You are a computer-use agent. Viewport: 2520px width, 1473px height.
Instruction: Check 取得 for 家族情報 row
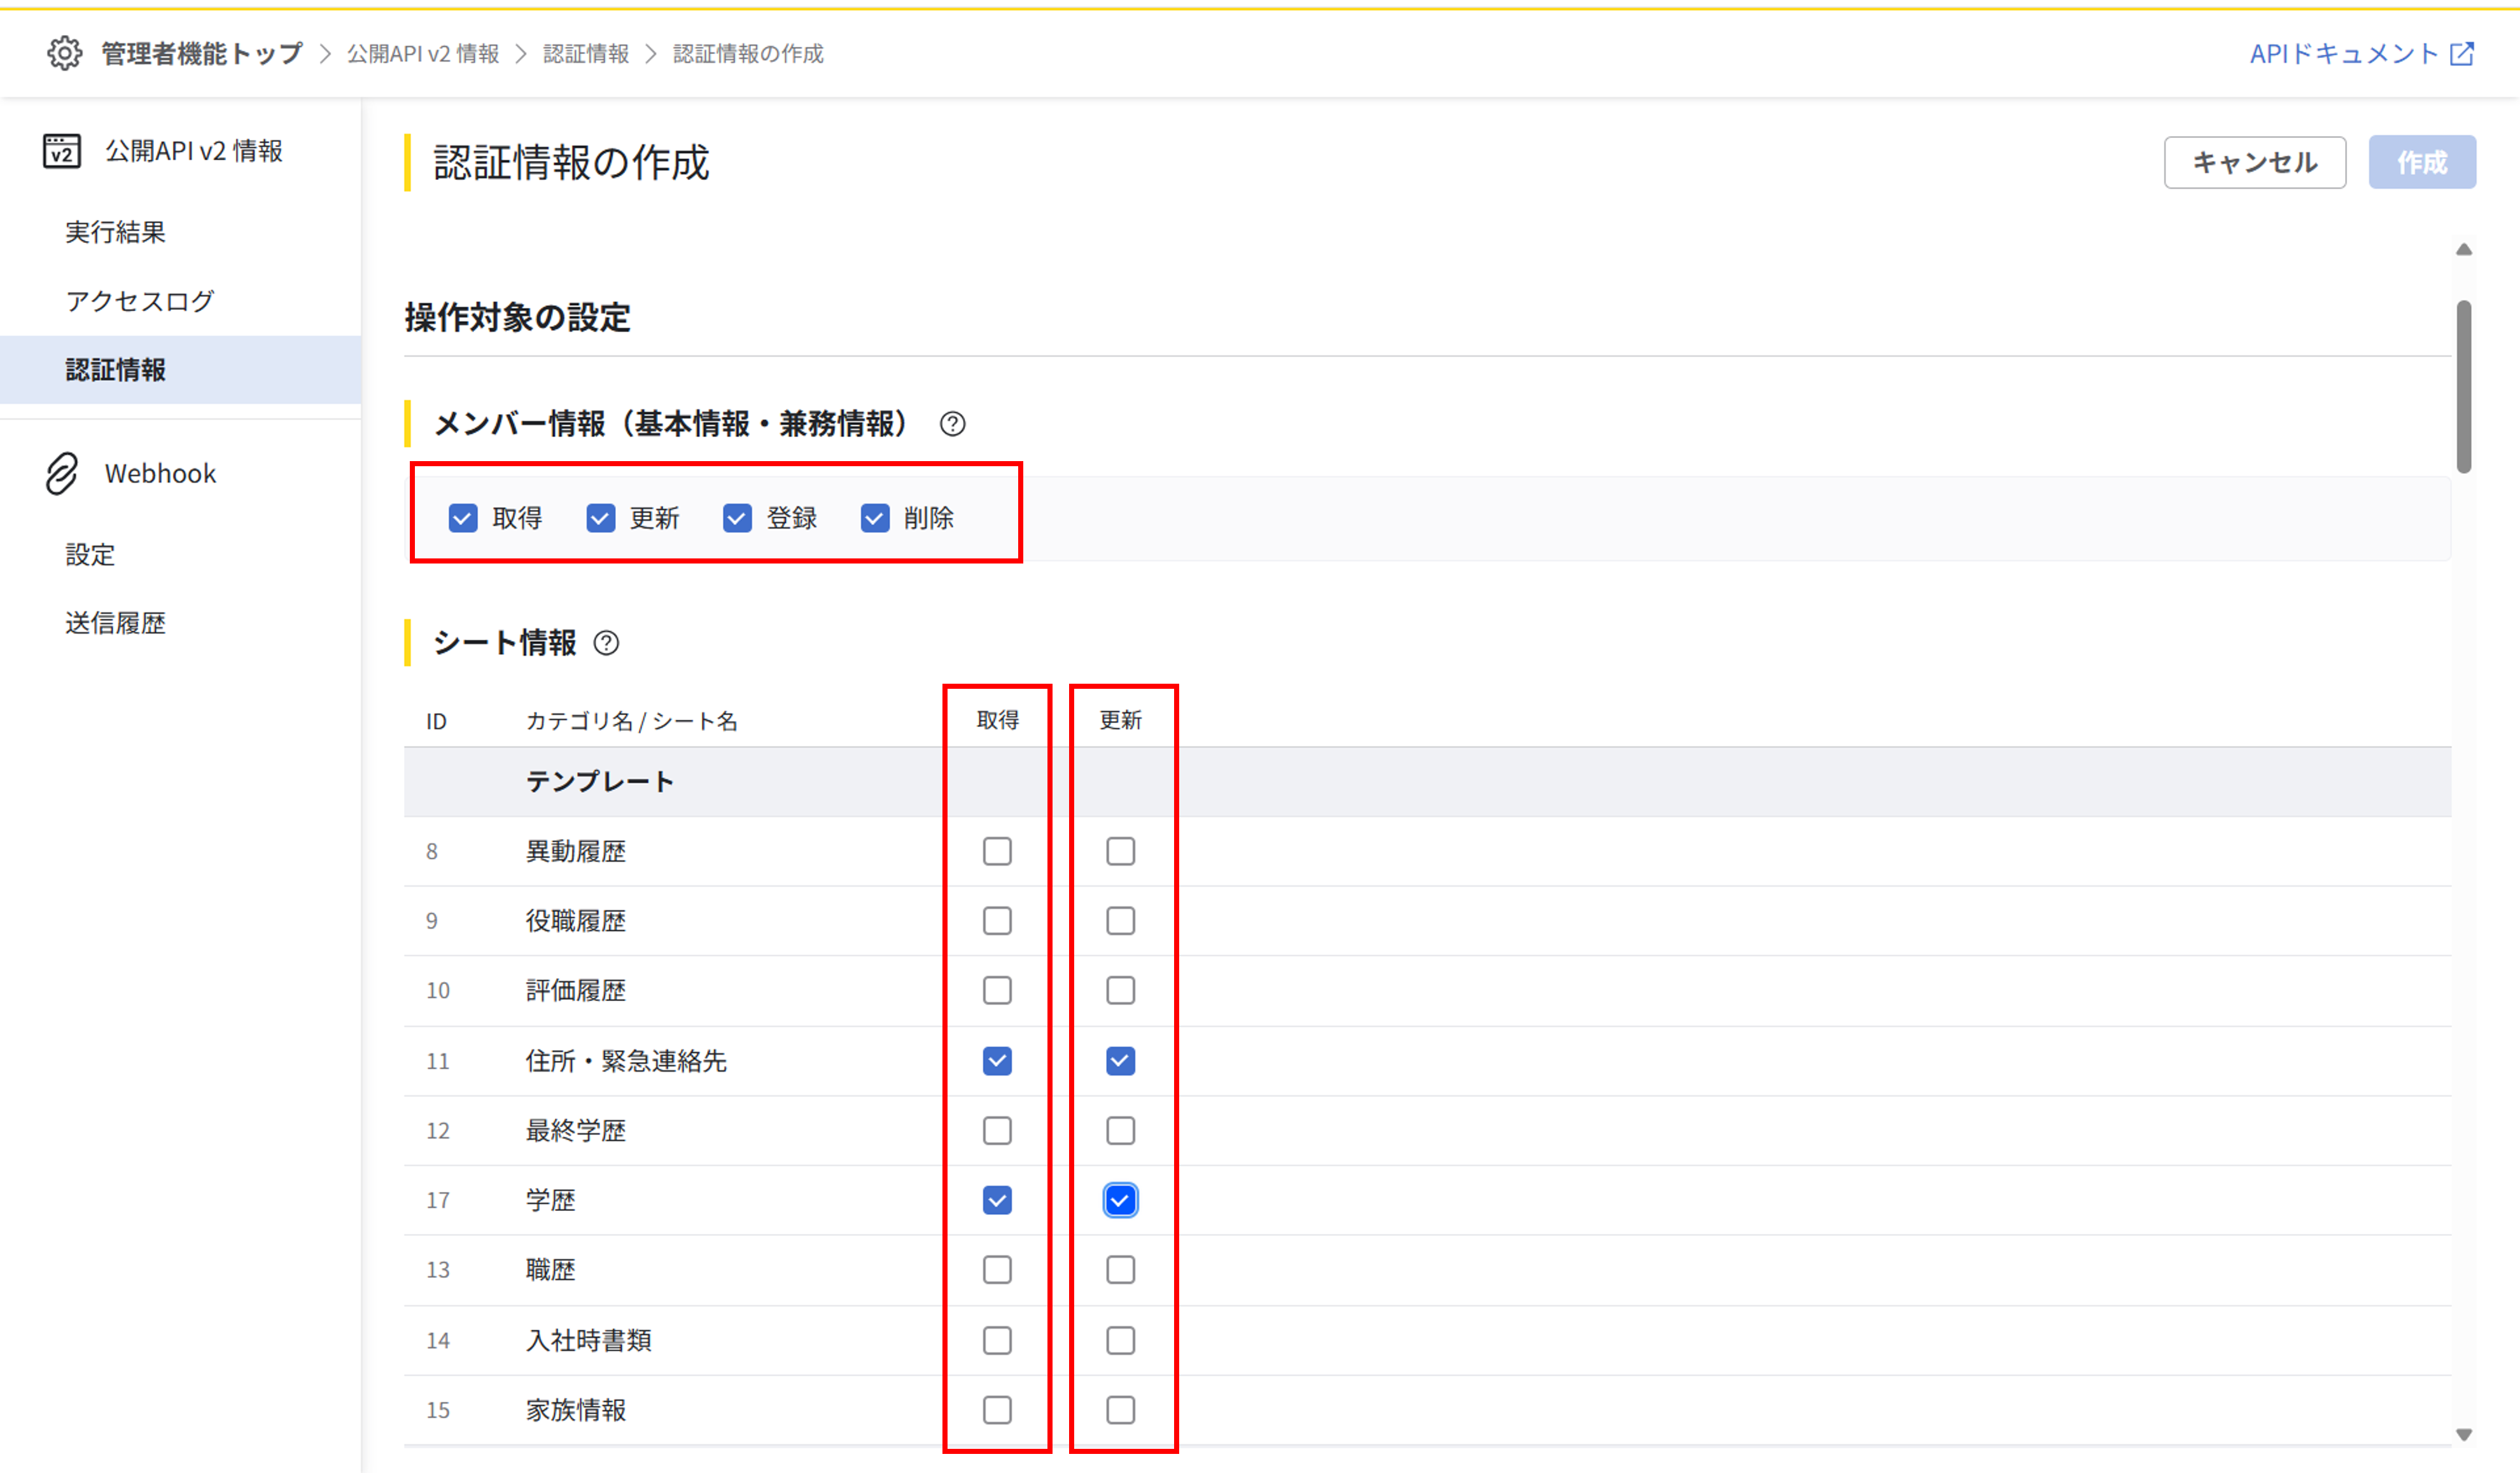997,1409
